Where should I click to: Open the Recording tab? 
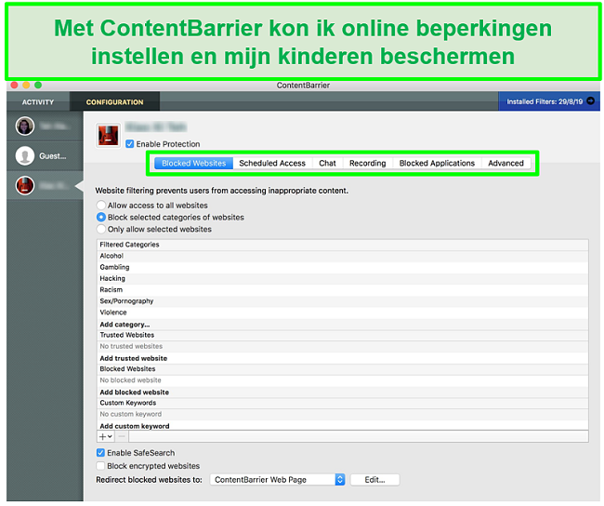(367, 163)
